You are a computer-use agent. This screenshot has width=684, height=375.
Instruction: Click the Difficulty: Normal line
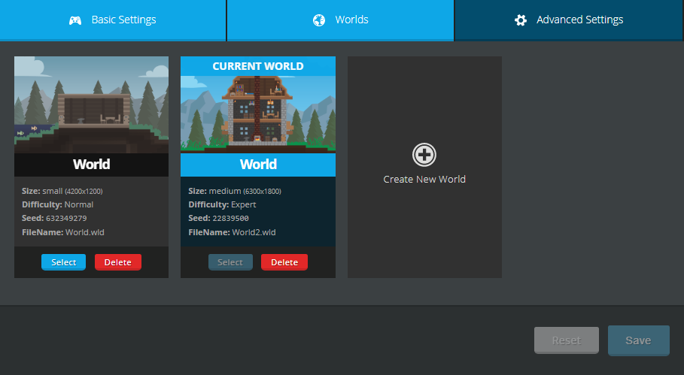[58, 204]
